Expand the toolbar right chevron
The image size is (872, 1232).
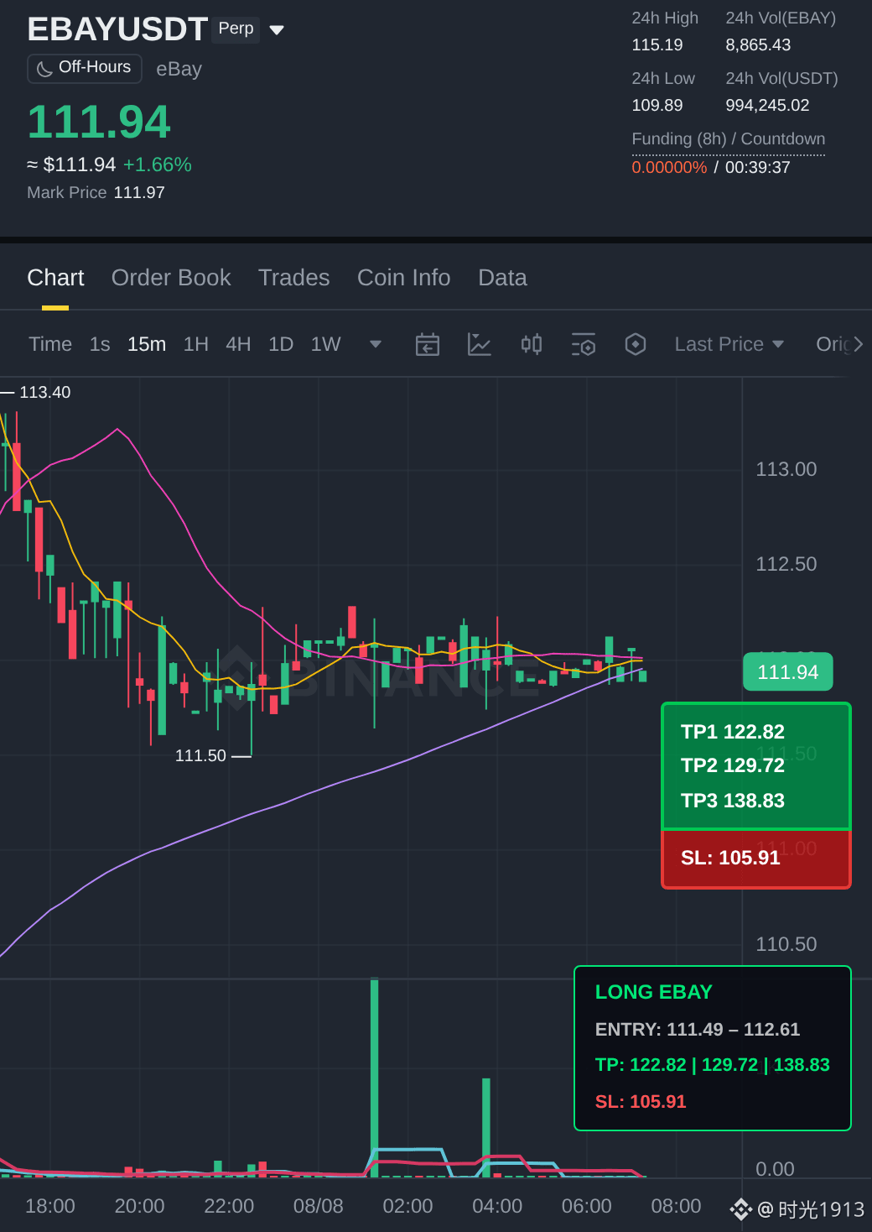(x=858, y=344)
